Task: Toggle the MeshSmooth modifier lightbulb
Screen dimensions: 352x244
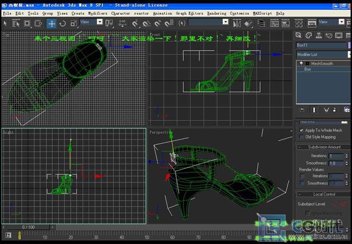Action: (301, 64)
